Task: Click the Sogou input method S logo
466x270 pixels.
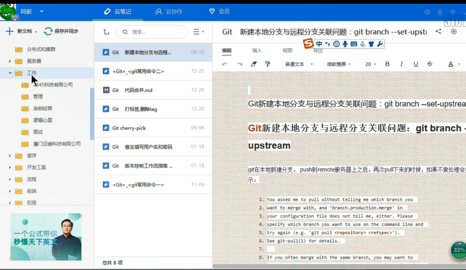Action: click(x=308, y=44)
